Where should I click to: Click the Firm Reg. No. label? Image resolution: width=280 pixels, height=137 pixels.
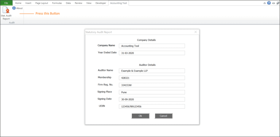[105, 85]
